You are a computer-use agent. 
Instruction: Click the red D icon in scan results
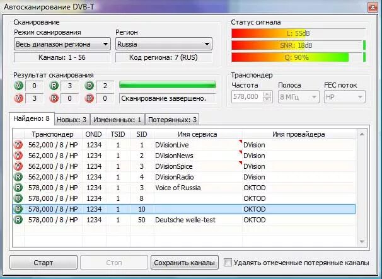tap(90, 98)
